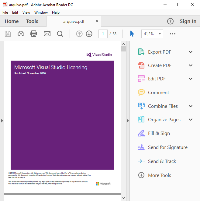Viewport: 200px width, 201px height.
Task: Open the Edit menu
Action: (x=15, y=12)
